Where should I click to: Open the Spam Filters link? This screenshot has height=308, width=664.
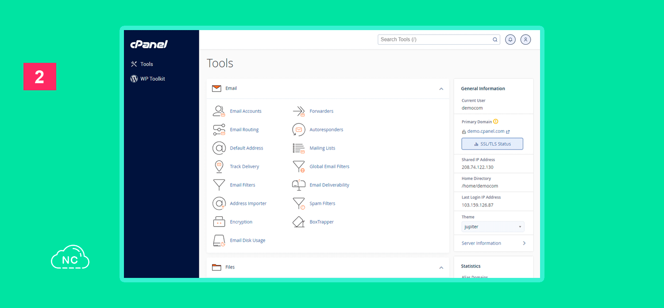[322, 204]
